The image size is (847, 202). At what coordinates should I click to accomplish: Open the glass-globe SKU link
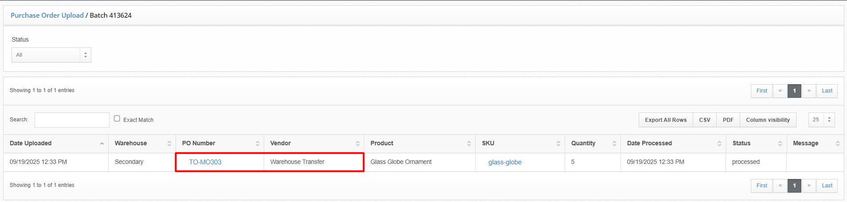click(505, 162)
